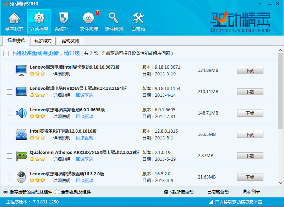Open 详细说明 for Intel RST驱动
284x207 pixels.
coord(61,138)
